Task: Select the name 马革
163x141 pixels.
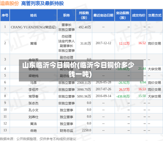Action: 34,82
